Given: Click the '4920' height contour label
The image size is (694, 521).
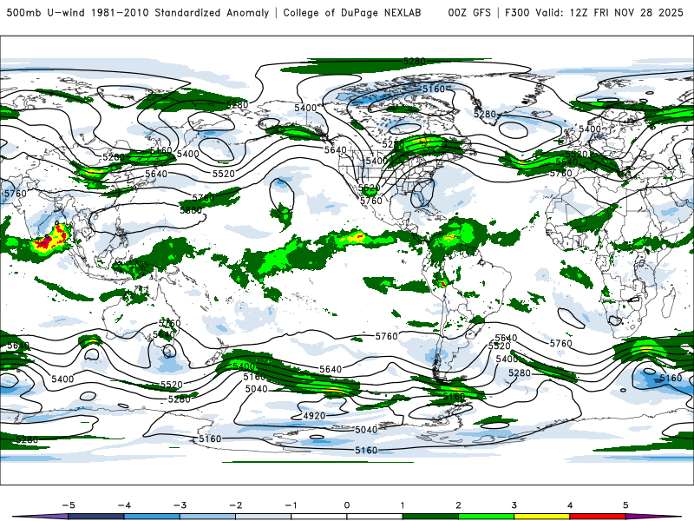Looking at the screenshot, I should tap(315, 416).
